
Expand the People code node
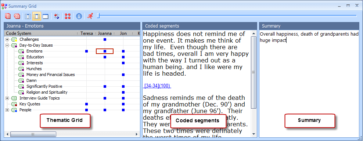(7, 110)
